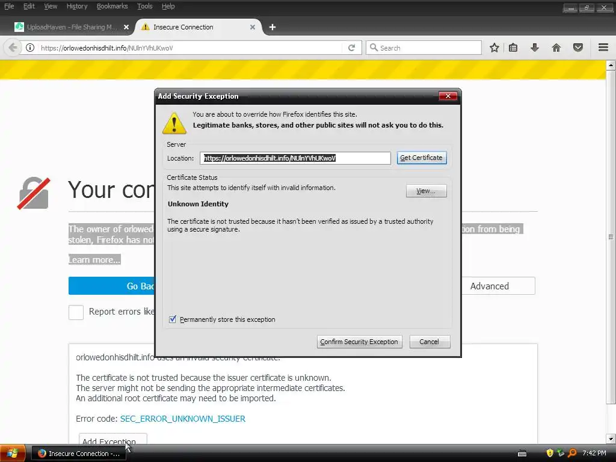
Task: Click the Unknown Identity heading text
Action: pyautogui.click(x=198, y=204)
